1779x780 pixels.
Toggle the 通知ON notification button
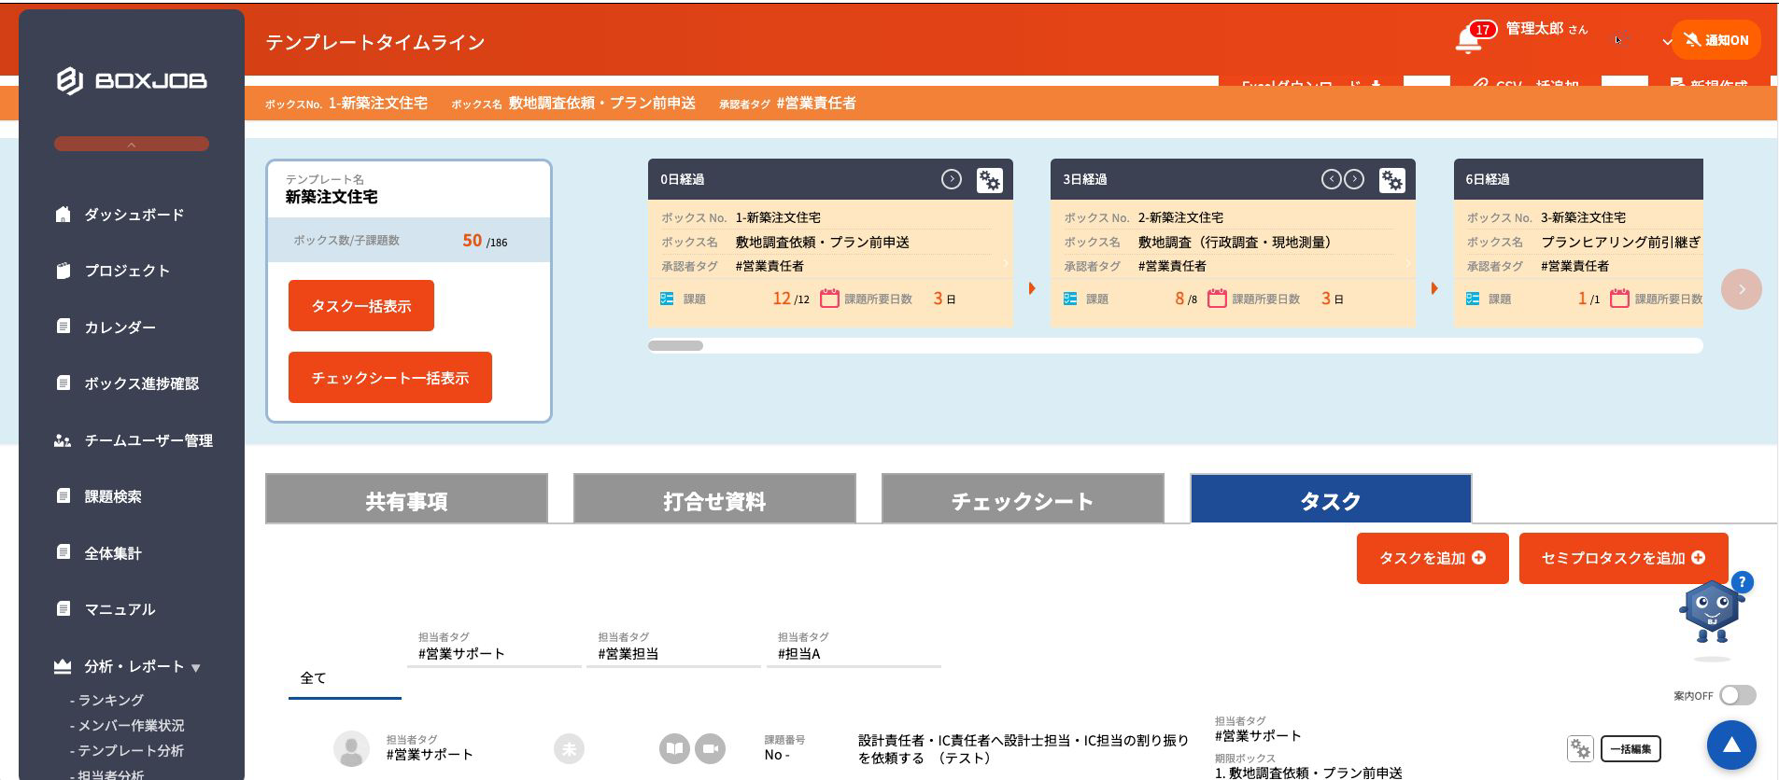[1716, 40]
